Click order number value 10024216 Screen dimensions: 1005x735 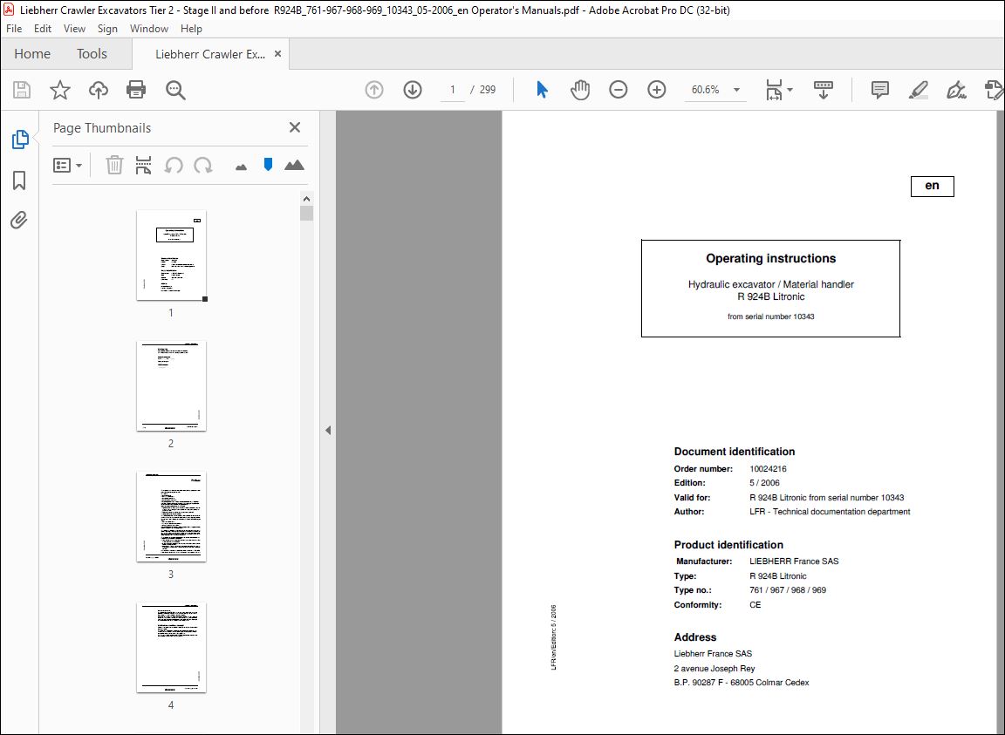(768, 469)
